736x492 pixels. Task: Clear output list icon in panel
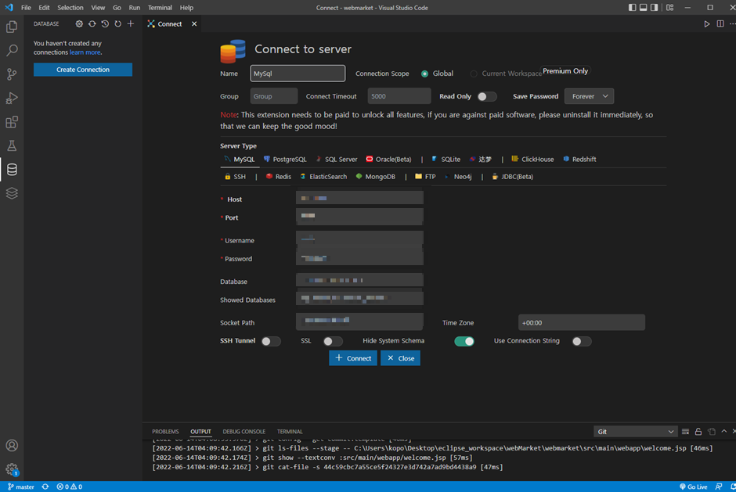pyautogui.click(x=685, y=432)
